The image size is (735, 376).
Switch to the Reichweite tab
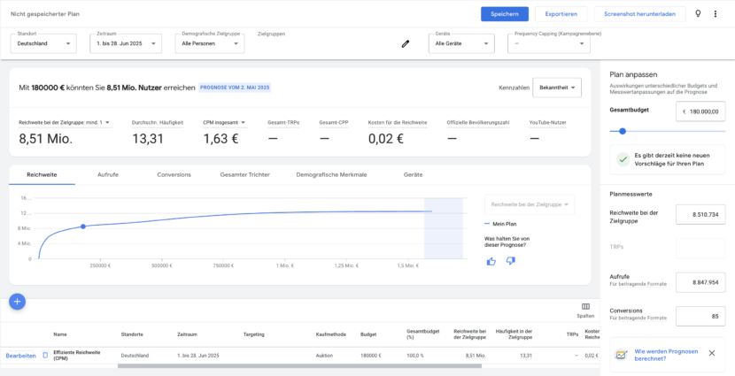click(x=42, y=174)
